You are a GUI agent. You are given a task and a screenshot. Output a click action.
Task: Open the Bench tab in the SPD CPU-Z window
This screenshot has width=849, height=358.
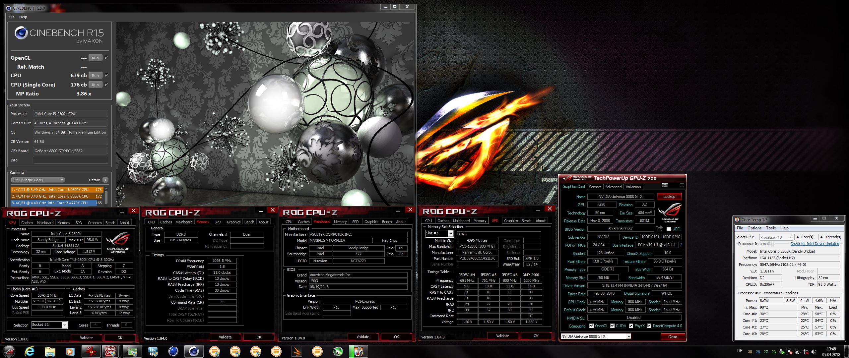[526, 221]
